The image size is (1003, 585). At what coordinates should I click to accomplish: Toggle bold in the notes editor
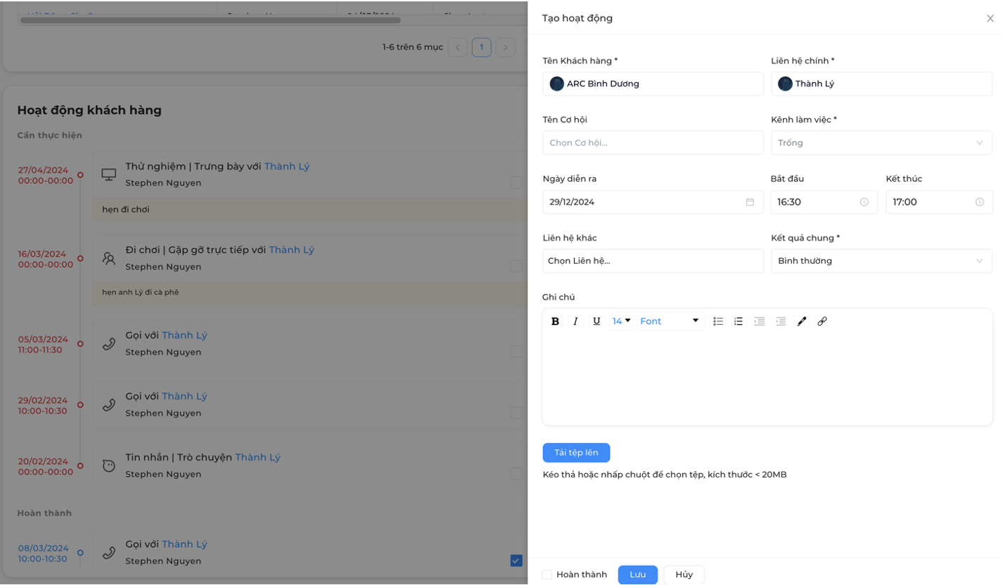555,321
